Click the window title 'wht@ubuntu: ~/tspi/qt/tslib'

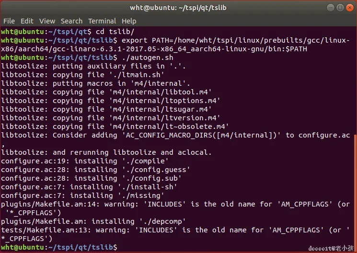click(x=178, y=7)
